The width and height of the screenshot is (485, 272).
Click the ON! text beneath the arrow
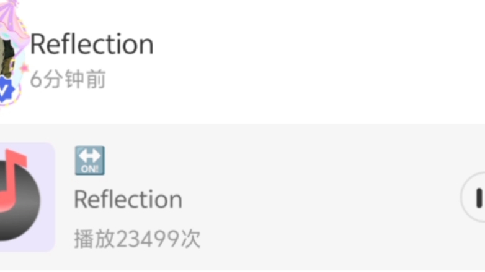[90, 169]
